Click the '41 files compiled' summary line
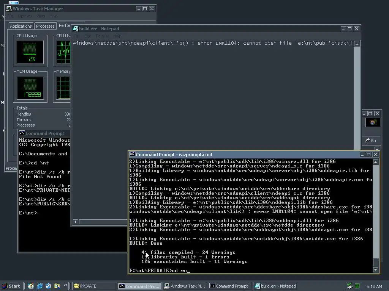The image size is (389, 291). [x=188, y=252]
